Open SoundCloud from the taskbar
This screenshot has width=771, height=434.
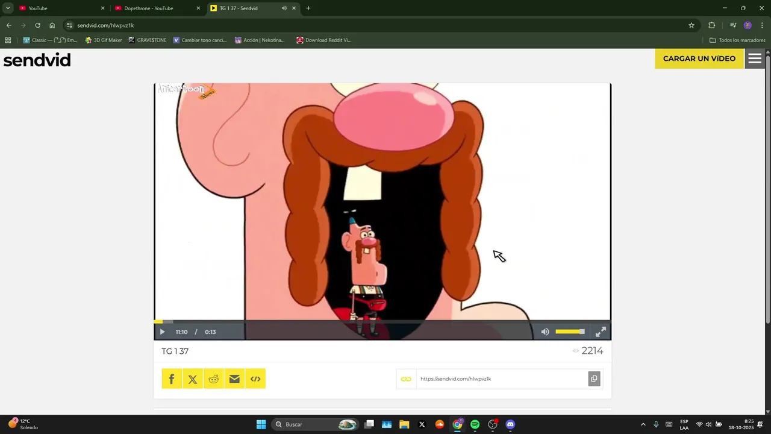click(x=439, y=424)
